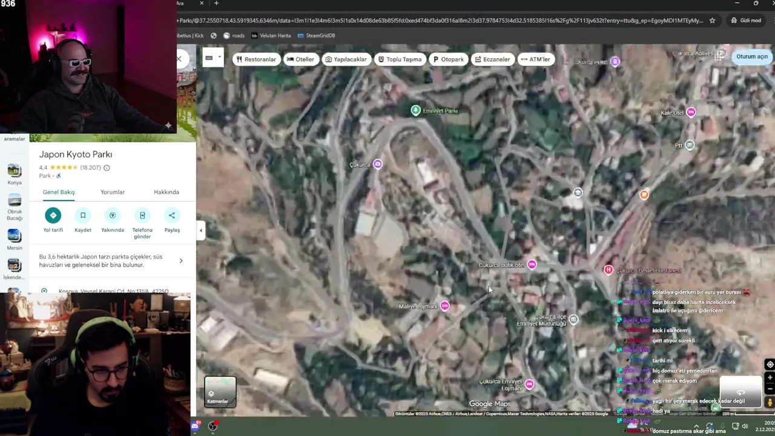The image size is (775, 436).
Task: Save the place with Kaydet icon
Action: [83, 215]
